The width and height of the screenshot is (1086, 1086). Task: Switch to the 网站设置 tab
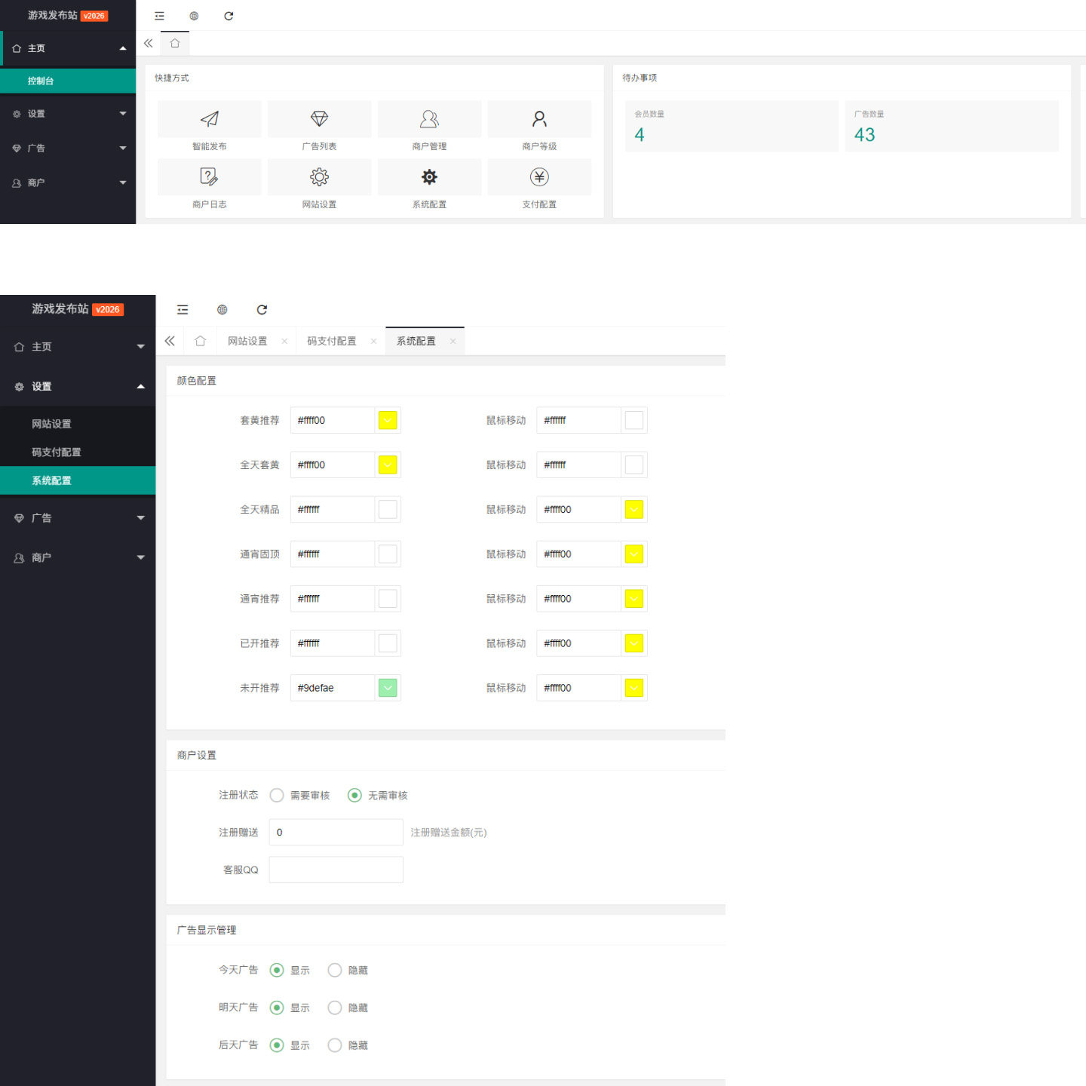point(247,342)
